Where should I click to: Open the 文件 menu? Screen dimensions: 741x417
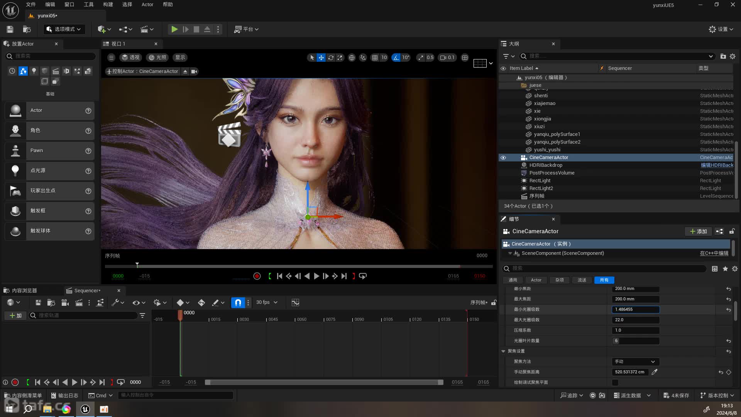(31, 5)
